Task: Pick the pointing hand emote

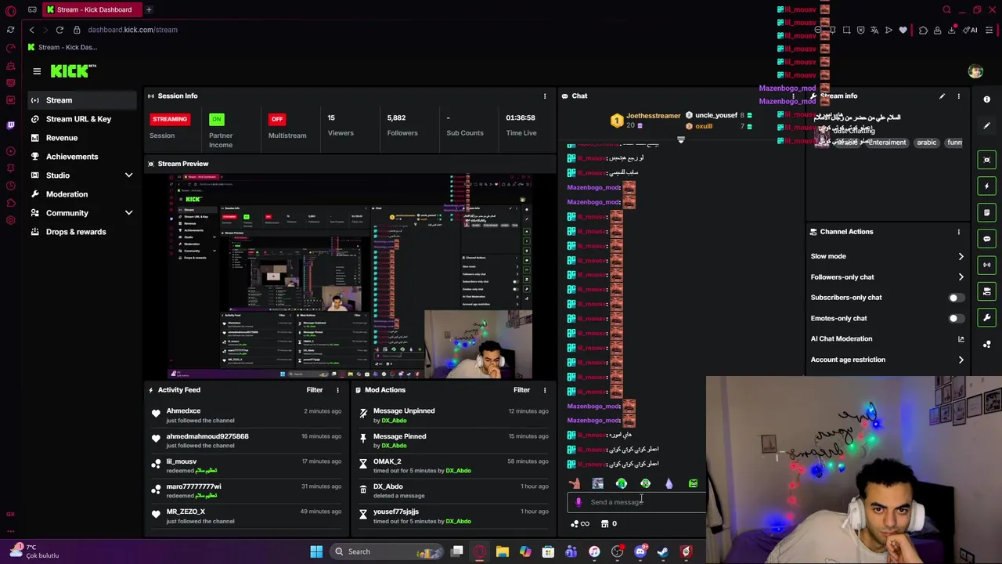Action: point(574,483)
